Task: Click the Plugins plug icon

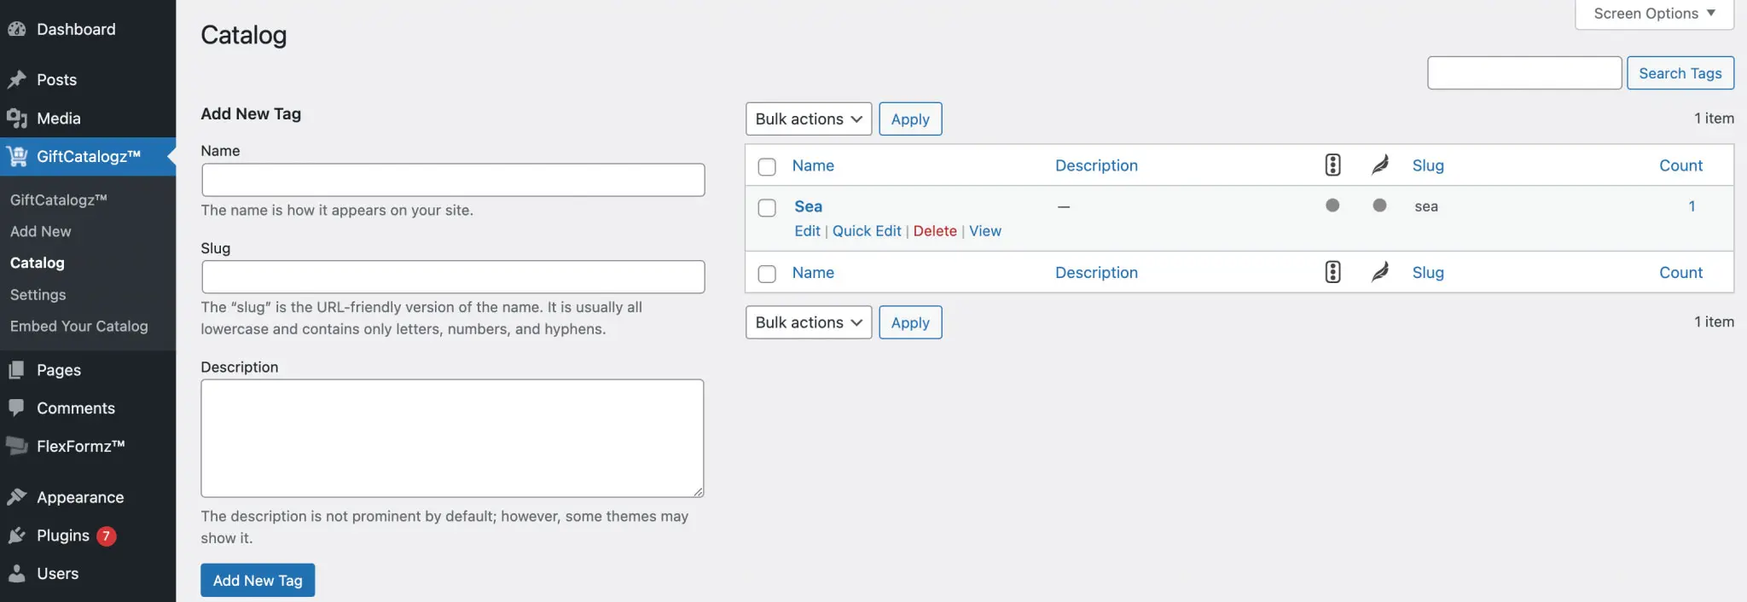Action: (16, 535)
